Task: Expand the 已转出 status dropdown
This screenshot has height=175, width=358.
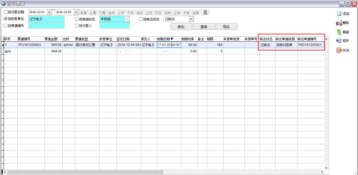Action: point(191,19)
